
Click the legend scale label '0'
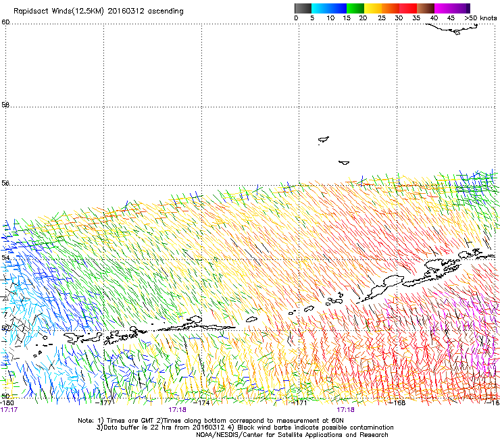[x=296, y=18]
